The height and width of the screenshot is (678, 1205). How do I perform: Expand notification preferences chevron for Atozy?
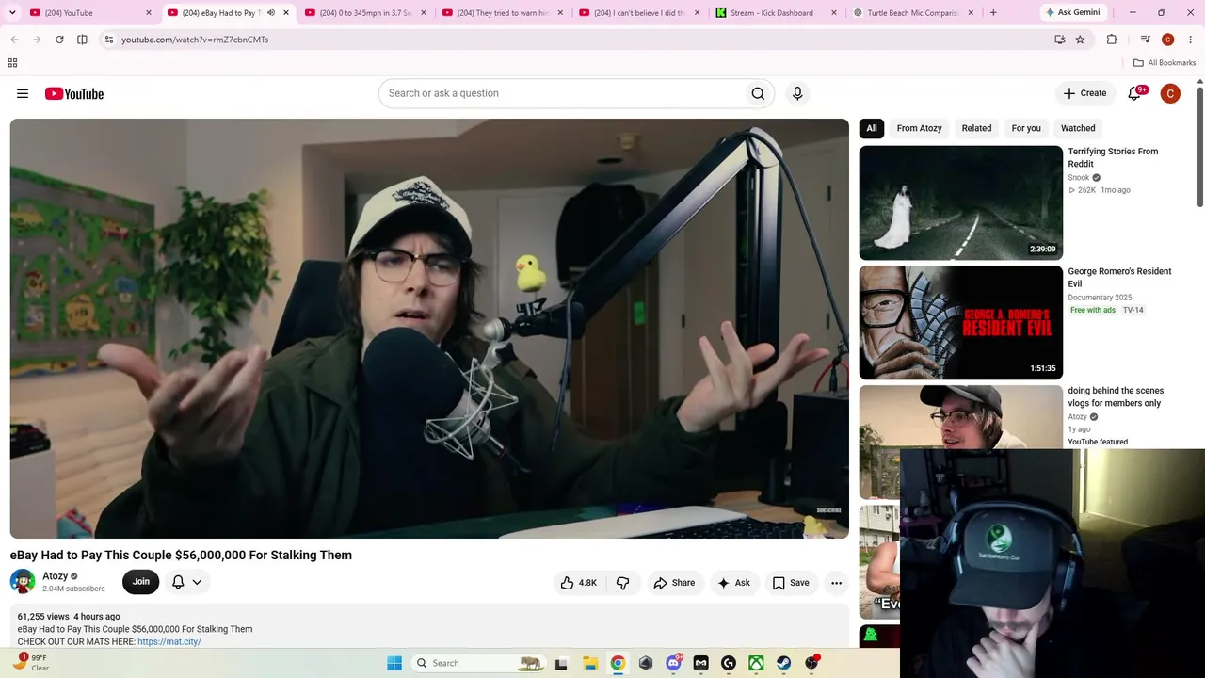[x=197, y=583]
